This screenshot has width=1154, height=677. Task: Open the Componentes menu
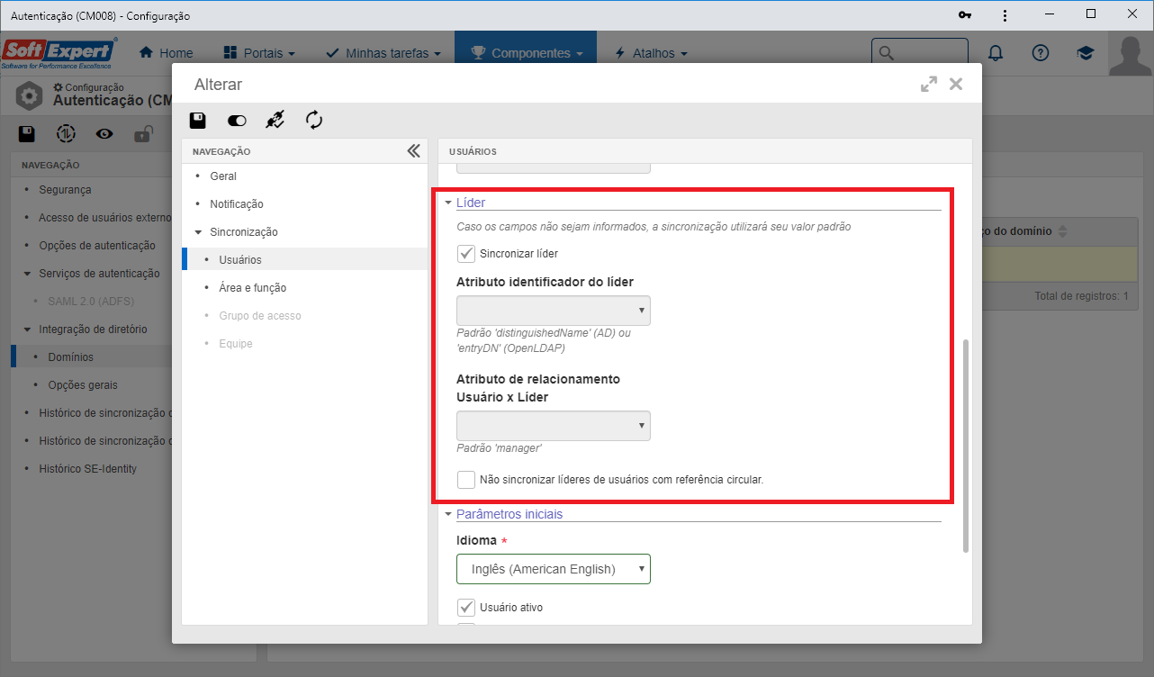click(x=527, y=53)
